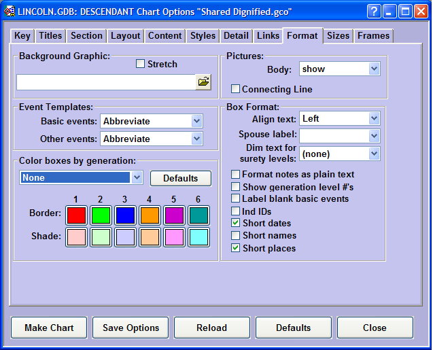Image resolution: width=433 pixels, height=350 pixels.
Task: Click the Background Graphic file path field
Action: click(105, 82)
